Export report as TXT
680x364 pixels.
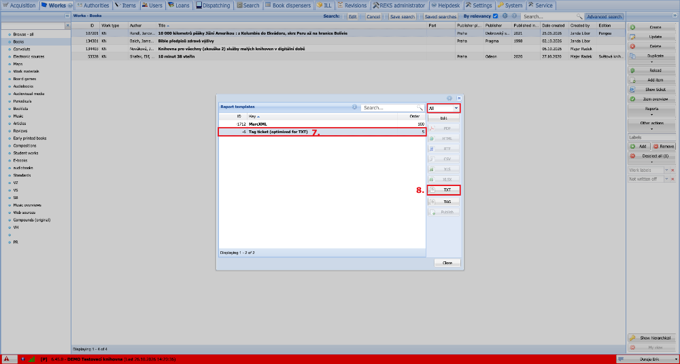[443, 189]
